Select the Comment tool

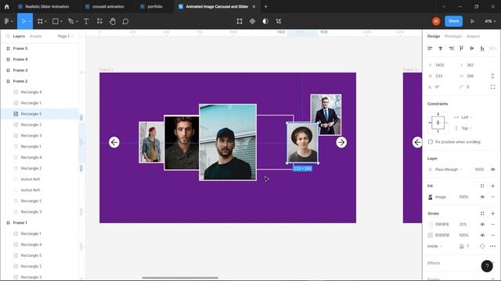(x=125, y=21)
